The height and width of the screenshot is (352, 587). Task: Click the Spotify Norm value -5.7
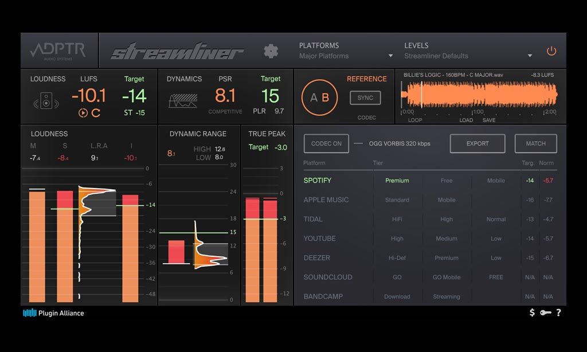548,181
